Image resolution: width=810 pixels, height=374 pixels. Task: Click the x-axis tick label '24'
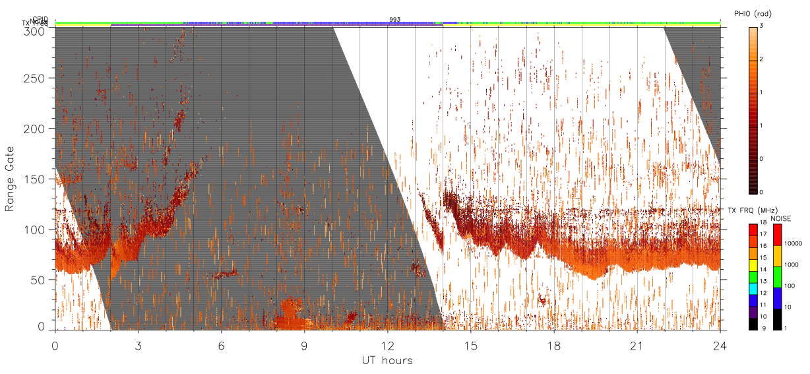720,346
